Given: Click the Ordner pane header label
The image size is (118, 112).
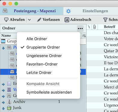Looking at the screenshot, I should point(9,28).
